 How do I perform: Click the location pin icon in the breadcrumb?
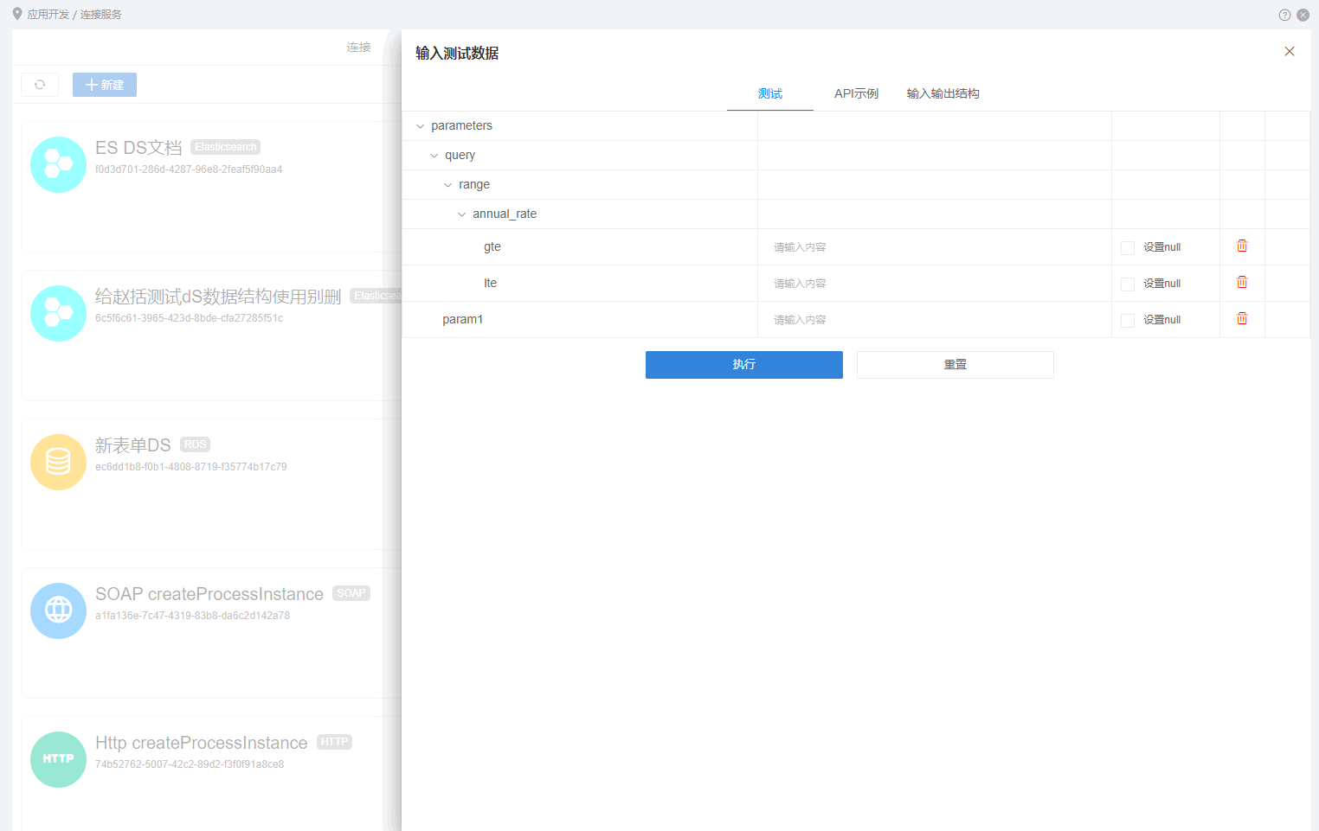point(12,14)
